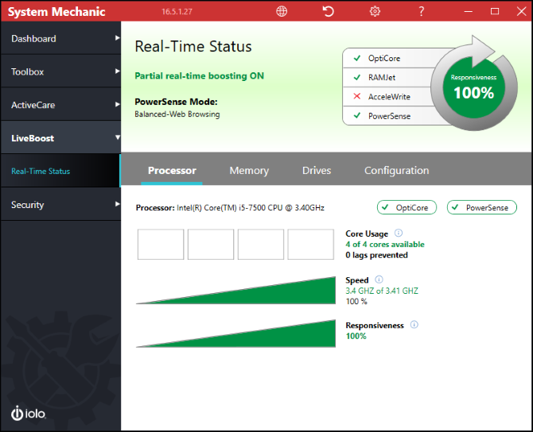Screen dimensions: 533x432
Task: Open help question mark icon
Action: (421, 12)
